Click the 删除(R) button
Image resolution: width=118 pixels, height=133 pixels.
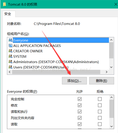(x=102, y=81)
